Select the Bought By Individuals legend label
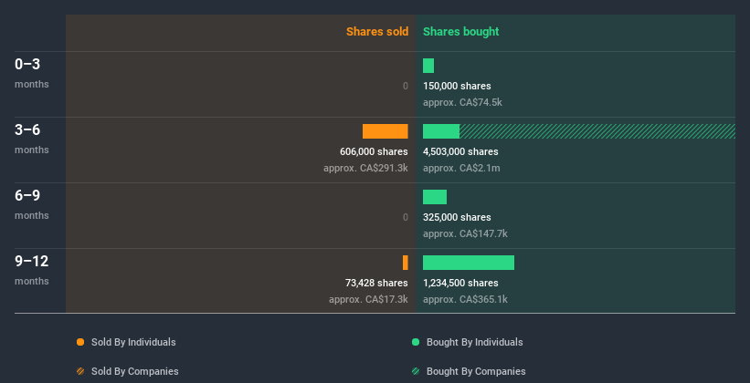750x383 pixels. pos(474,342)
